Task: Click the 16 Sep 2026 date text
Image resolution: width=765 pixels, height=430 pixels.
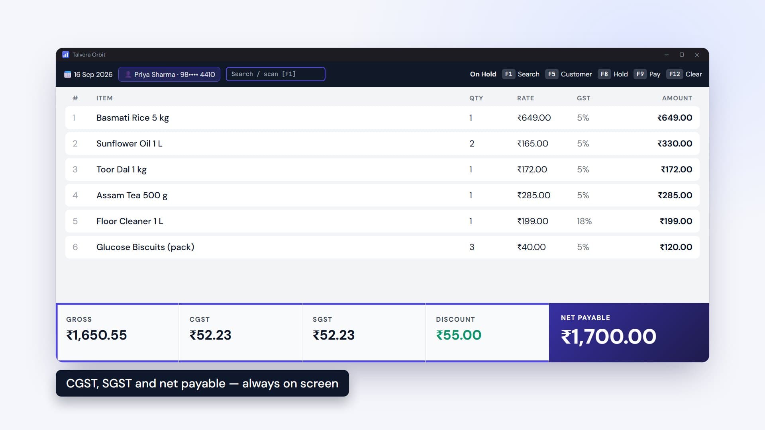Action: click(93, 74)
